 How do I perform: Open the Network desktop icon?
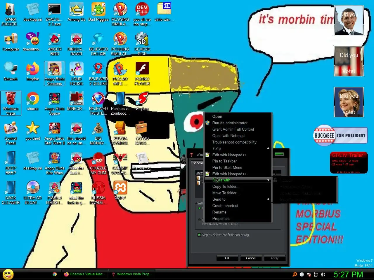[x=11, y=72]
